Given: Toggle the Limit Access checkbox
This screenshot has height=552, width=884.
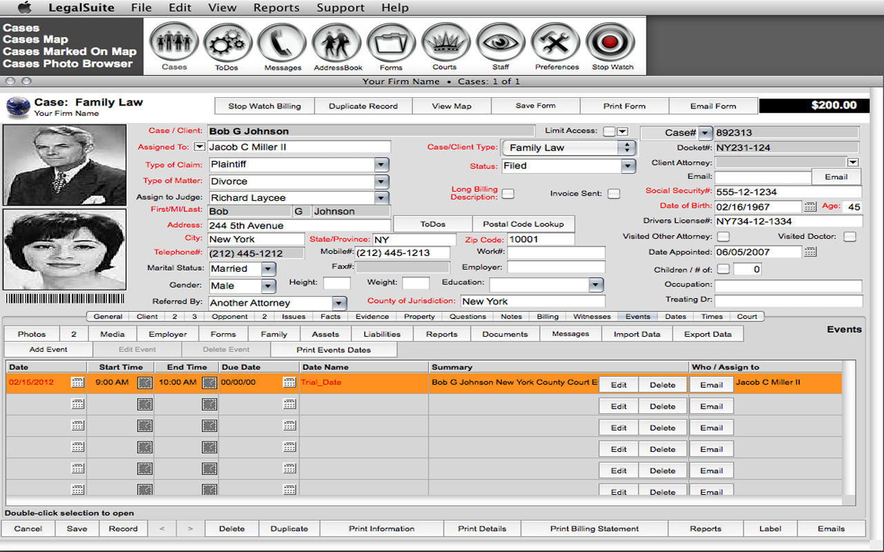Looking at the screenshot, I should coord(608,131).
